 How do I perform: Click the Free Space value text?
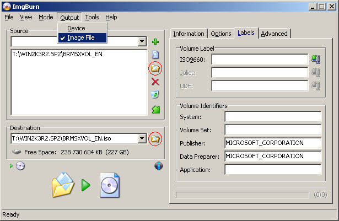click(94, 152)
